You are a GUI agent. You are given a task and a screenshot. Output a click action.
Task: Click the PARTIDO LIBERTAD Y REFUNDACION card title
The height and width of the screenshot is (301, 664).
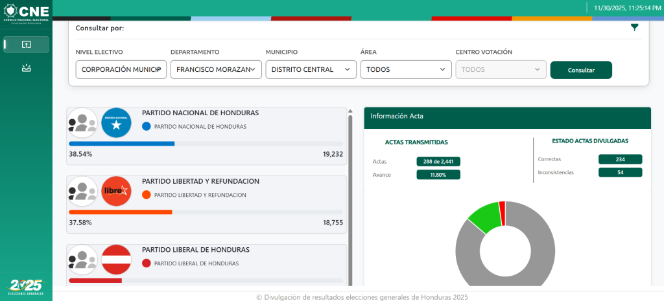(x=201, y=181)
